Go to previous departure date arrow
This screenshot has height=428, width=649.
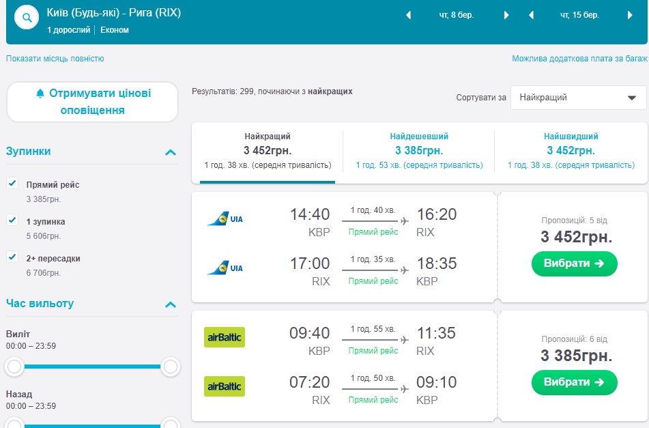(408, 15)
